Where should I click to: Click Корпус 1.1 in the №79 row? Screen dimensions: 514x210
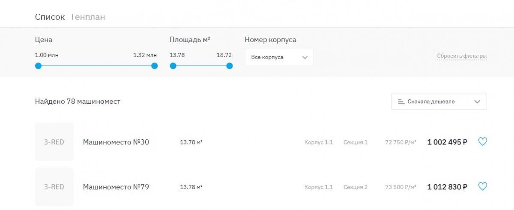319,187
